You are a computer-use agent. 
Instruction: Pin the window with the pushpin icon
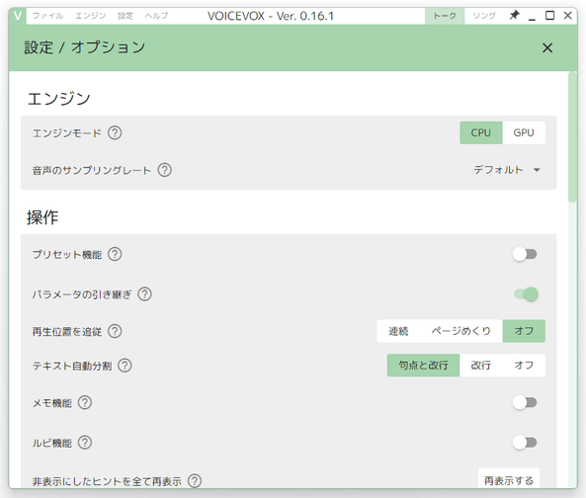pos(515,16)
